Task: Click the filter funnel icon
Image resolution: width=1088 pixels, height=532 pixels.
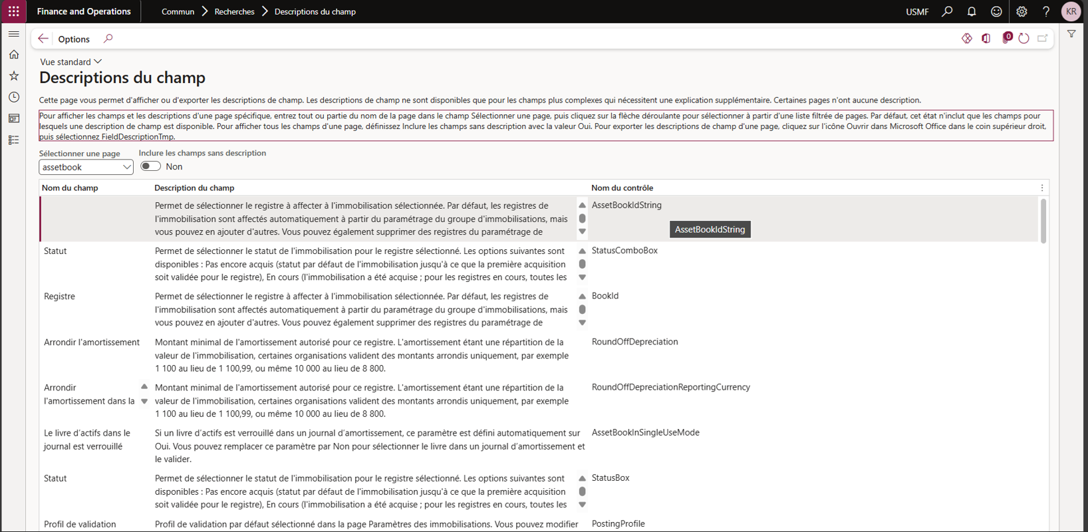Action: point(1071,34)
